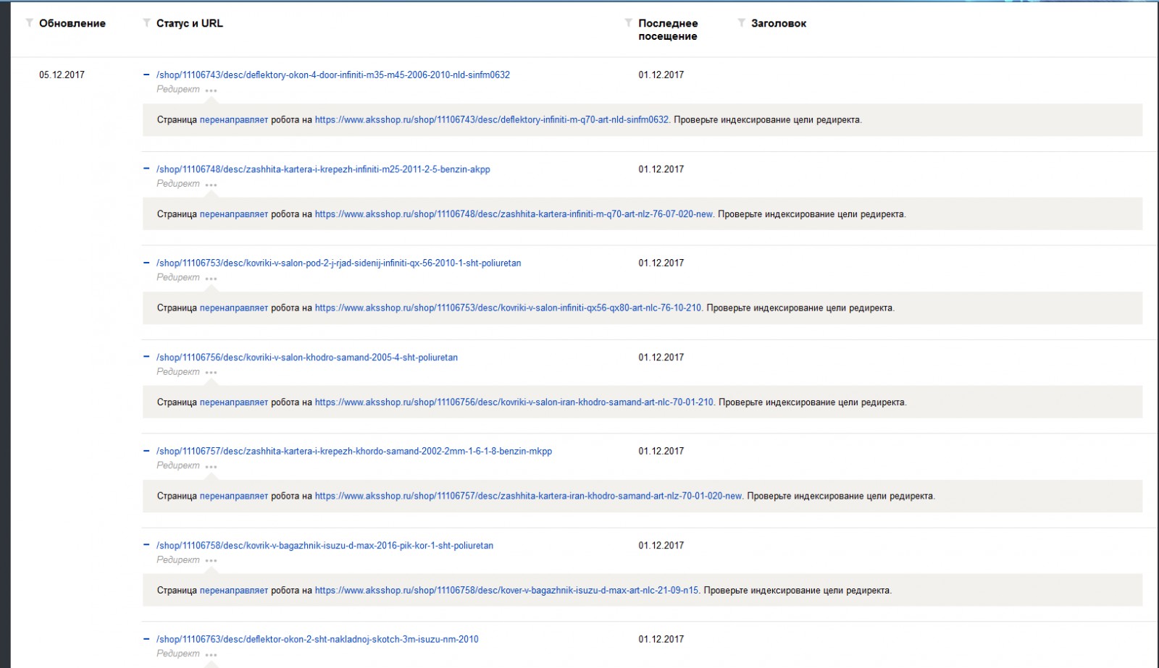
Task: Collapse the zashhita-kartera-i-krepezh-infiniti-m25 row
Action: [x=147, y=169]
